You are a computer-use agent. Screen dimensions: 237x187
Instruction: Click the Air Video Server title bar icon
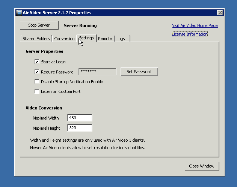coord(19,13)
